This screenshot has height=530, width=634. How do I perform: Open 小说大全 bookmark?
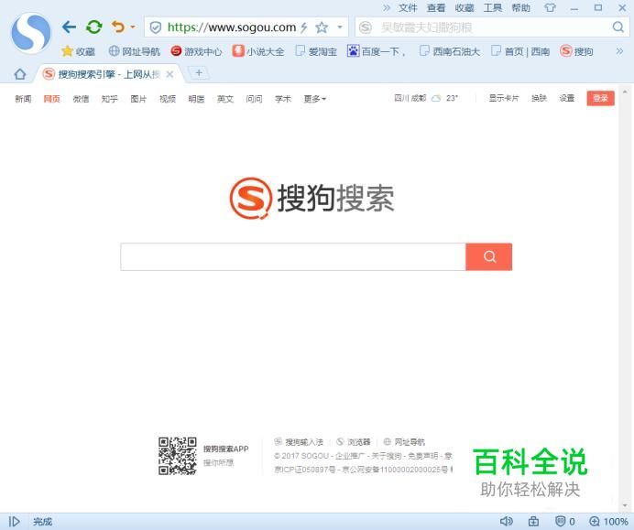[x=258, y=51]
